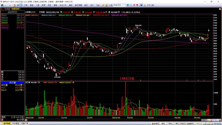Screen dimensions: 222x125
Task: Select the blue arrow pointer tool
Action: (x=141, y=5)
